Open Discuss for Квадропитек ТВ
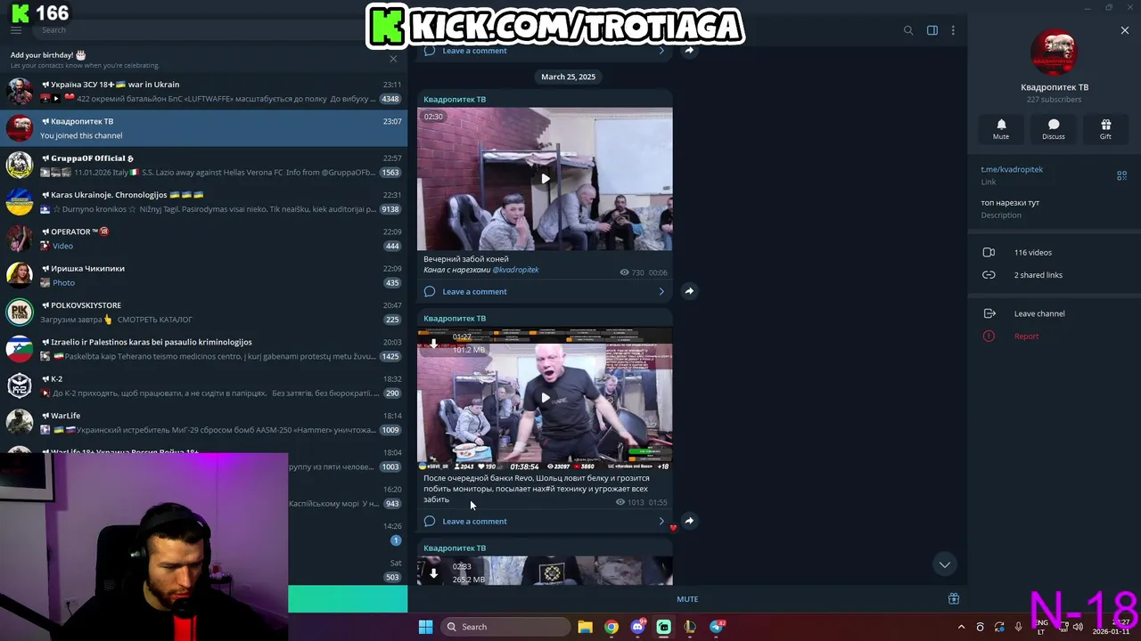Screen dimensions: 1141x641 (x=1054, y=129)
